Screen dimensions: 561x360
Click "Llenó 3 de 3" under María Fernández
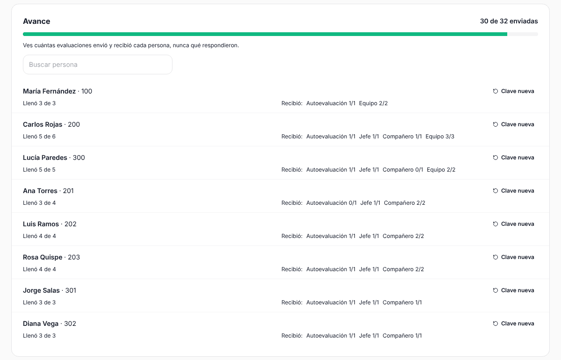tap(39, 103)
